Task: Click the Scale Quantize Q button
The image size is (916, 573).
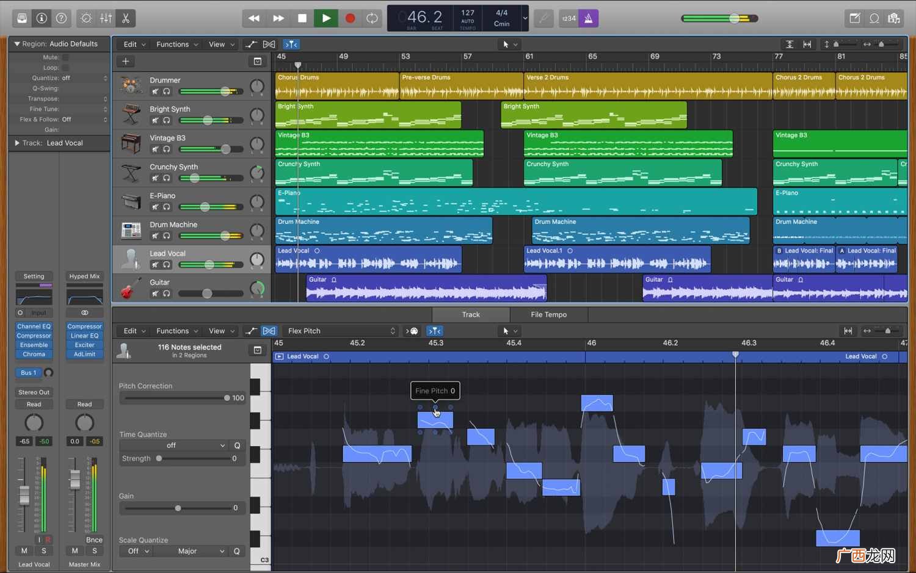Action: pos(237,551)
